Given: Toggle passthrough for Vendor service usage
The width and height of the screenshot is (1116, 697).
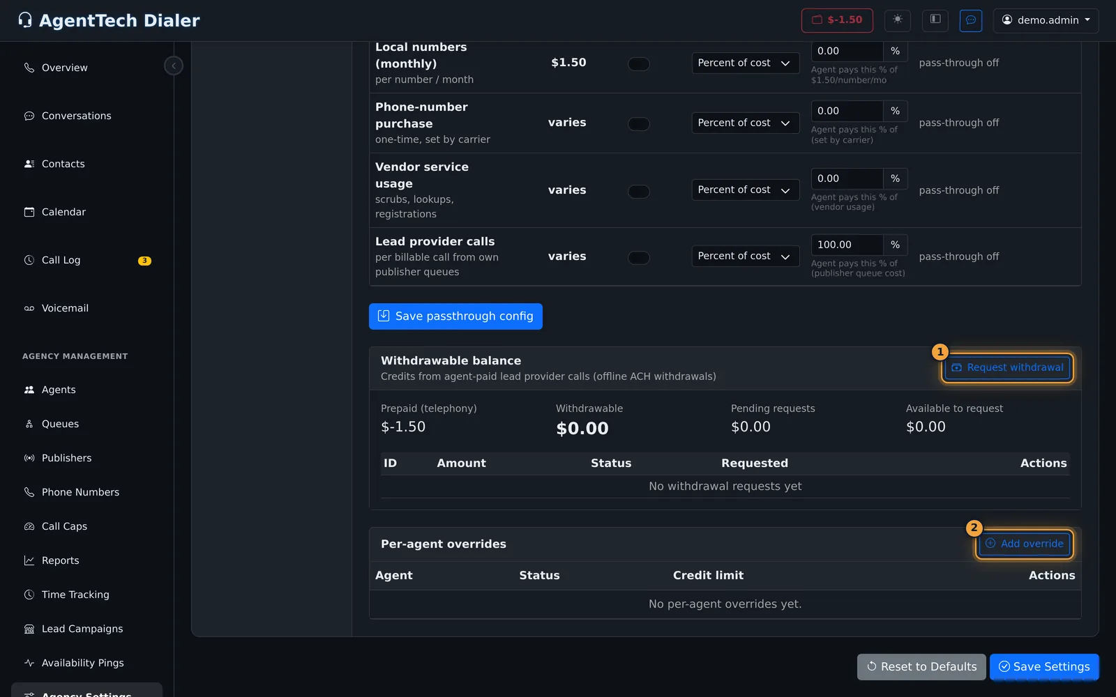Looking at the screenshot, I should click(x=639, y=191).
